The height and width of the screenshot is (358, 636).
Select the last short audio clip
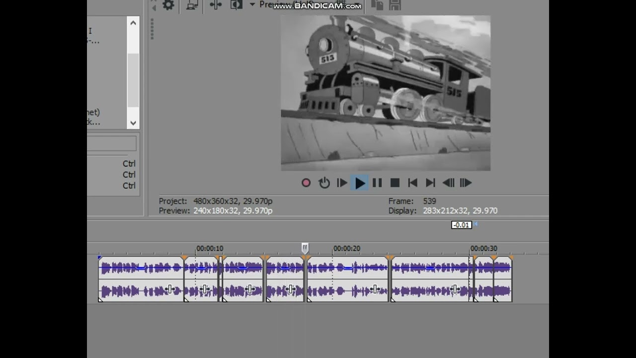click(503, 279)
